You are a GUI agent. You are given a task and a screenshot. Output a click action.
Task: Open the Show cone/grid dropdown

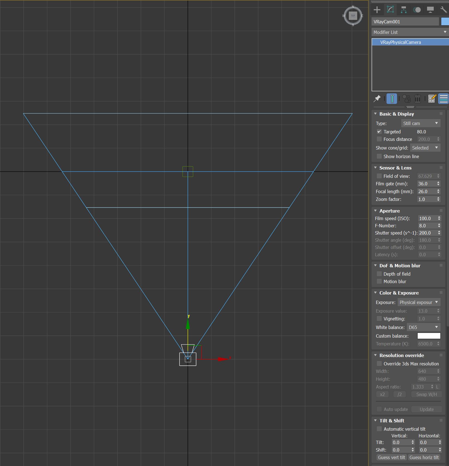point(425,148)
